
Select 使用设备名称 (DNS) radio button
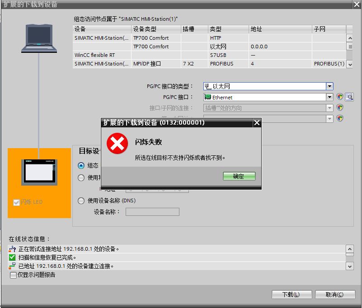(x=81, y=201)
